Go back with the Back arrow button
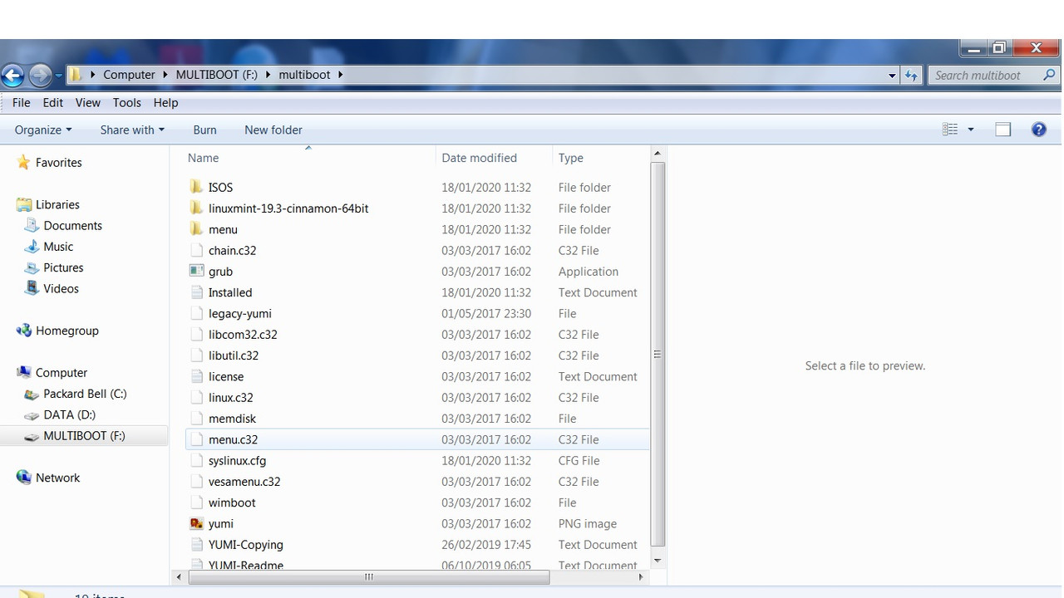Viewport: 1064px width, 598px height. (x=12, y=76)
